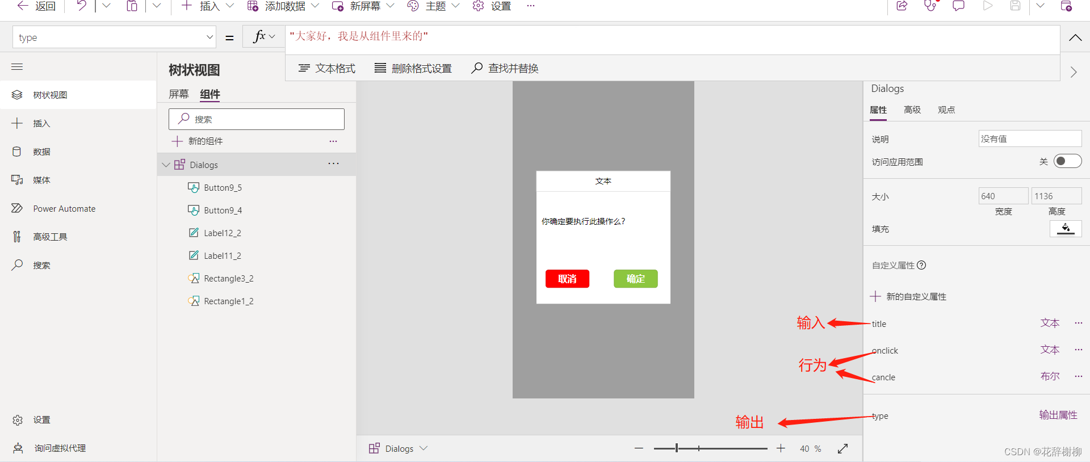Image resolution: width=1090 pixels, height=462 pixels.
Task: Open the fx function dropdown
Action: (x=264, y=37)
